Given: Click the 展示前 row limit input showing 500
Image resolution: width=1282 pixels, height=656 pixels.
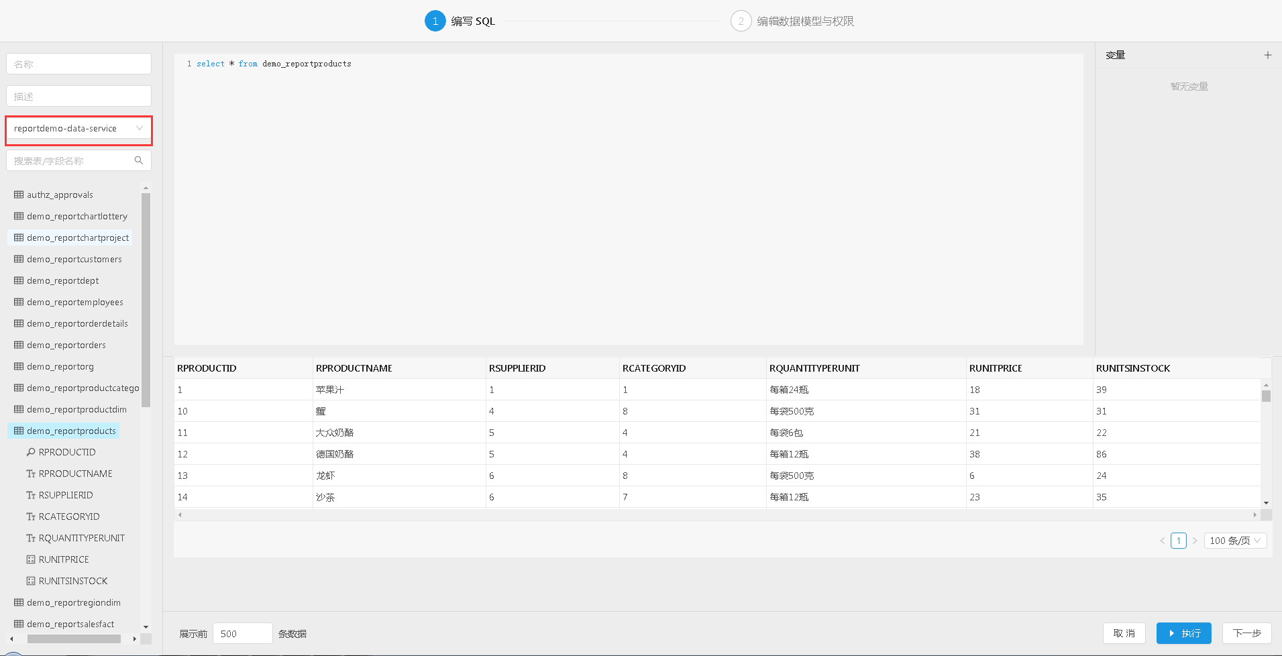Looking at the screenshot, I should [x=243, y=633].
